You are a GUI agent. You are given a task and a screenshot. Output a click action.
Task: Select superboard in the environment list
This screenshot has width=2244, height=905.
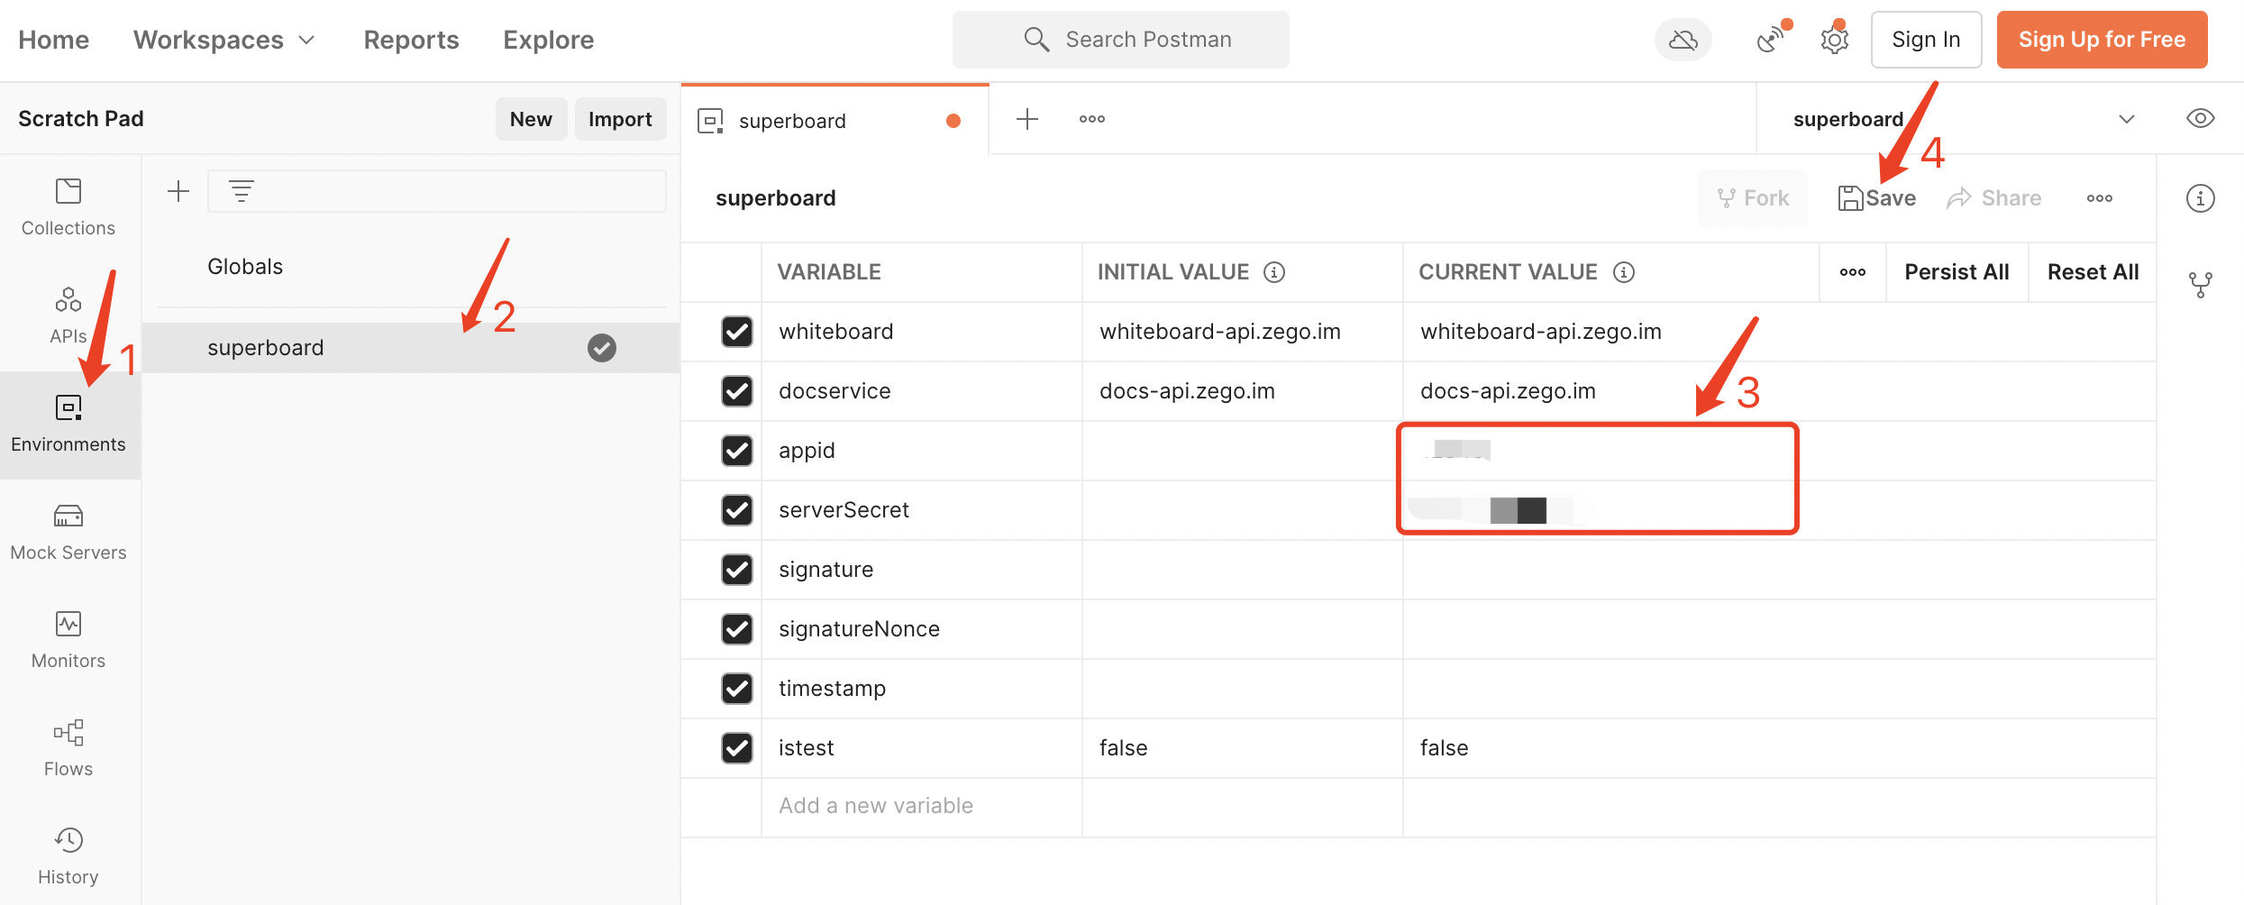[411, 348]
